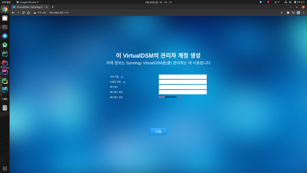
Task: Reload the VirtualDSM page
Action: [23, 13]
